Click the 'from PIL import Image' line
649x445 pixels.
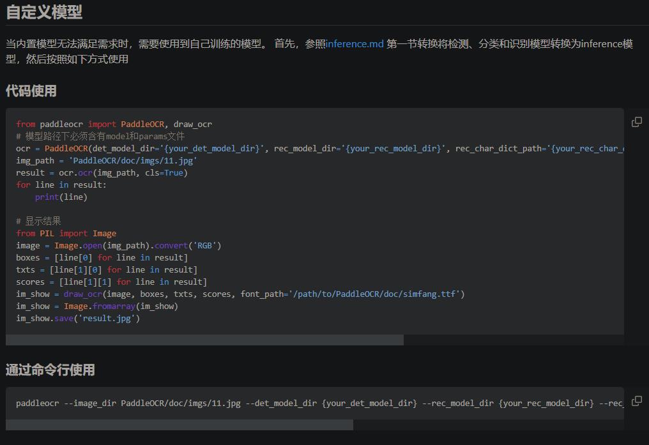(66, 233)
